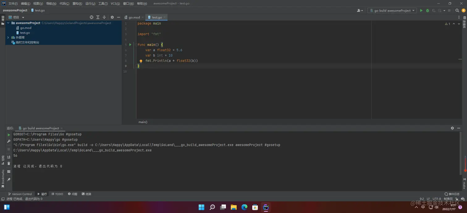Open Windows Start menu
Viewport: 467px width, 213px height.
point(201,207)
